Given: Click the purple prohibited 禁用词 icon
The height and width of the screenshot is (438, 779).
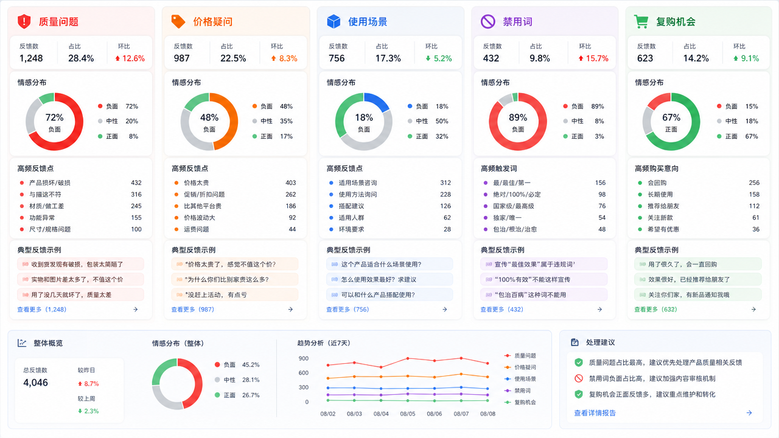Looking at the screenshot, I should point(488,21).
